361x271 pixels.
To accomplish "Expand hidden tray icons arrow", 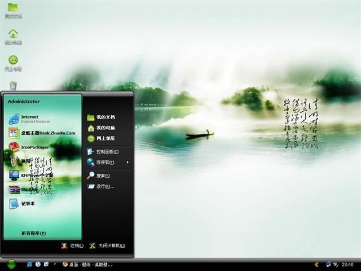I will pyautogui.click(x=317, y=265).
